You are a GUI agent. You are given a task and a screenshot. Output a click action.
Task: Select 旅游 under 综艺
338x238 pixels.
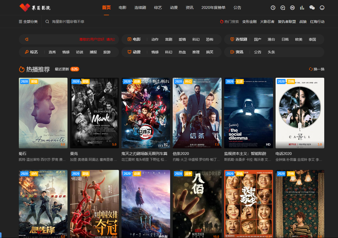(107, 52)
